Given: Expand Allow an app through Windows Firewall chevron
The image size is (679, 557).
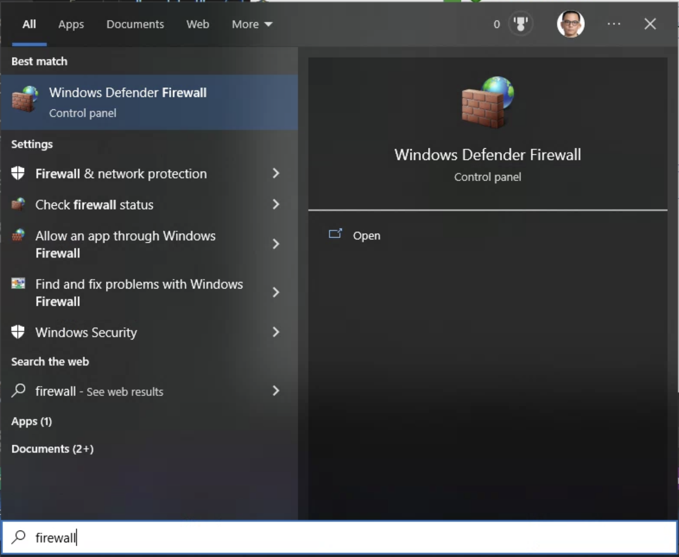Looking at the screenshot, I should 276,244.
